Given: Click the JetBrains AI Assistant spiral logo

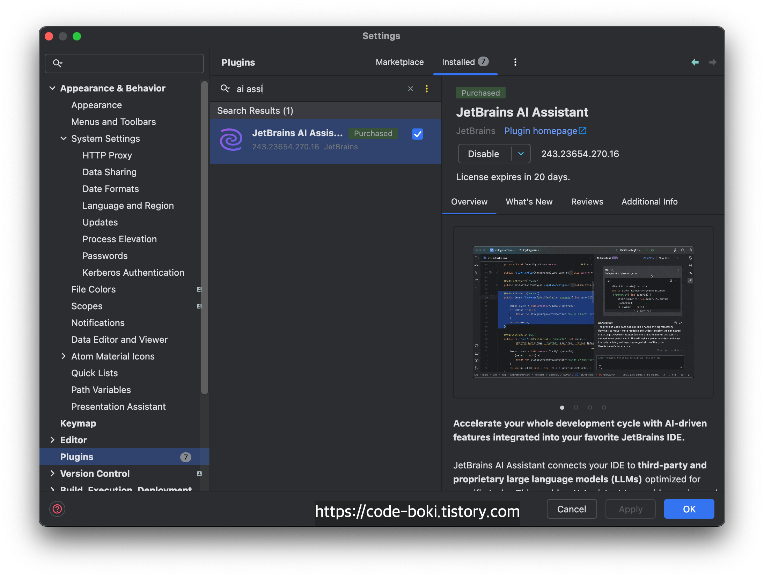Looking at the screenshot, I should click(x=231, y=140).
